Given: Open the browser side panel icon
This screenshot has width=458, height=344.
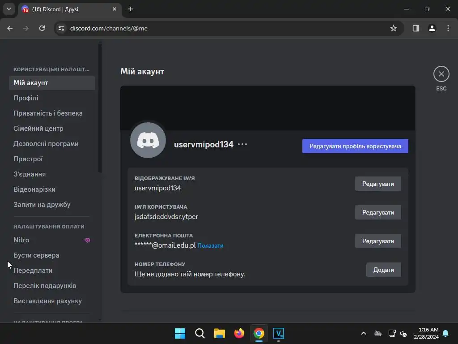Looking at the screenshot, I should click(416, 28).
